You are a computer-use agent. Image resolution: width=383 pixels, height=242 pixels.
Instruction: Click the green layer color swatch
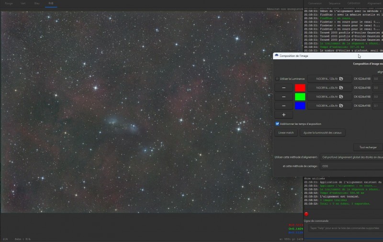click(300, 97)
